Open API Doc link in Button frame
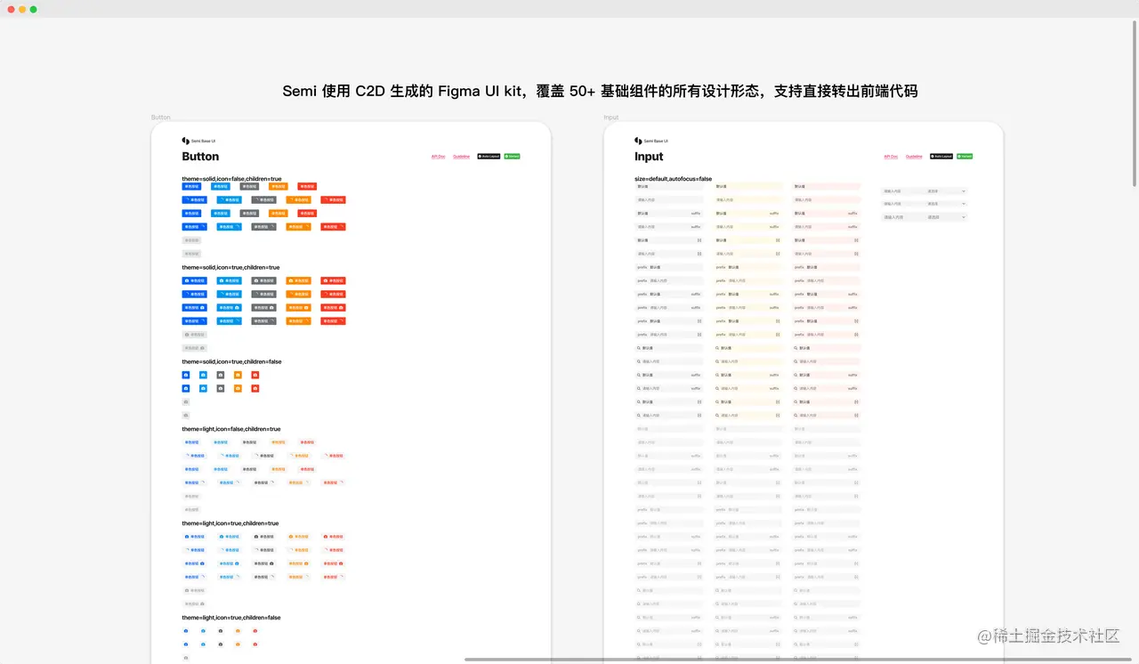Image resolution: width=1139 pixels, height=664 pixels. click(x=439, y=156)
